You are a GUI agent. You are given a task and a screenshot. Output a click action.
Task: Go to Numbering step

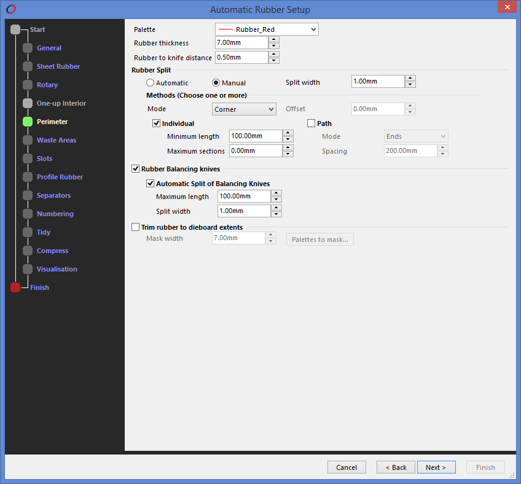[x=55, y=214]
